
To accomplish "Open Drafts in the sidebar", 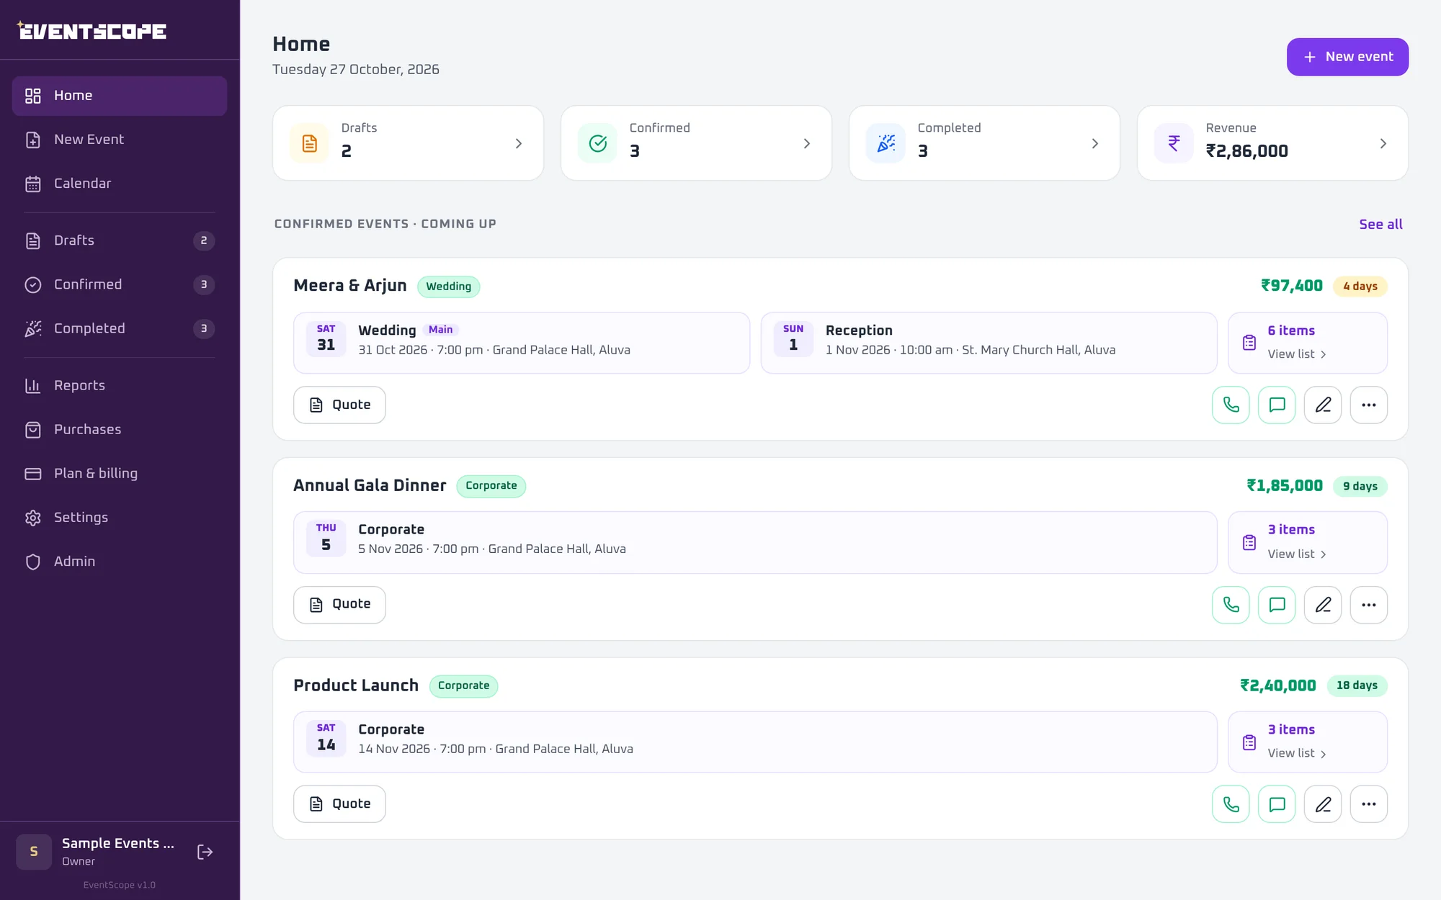I will 120,240.
